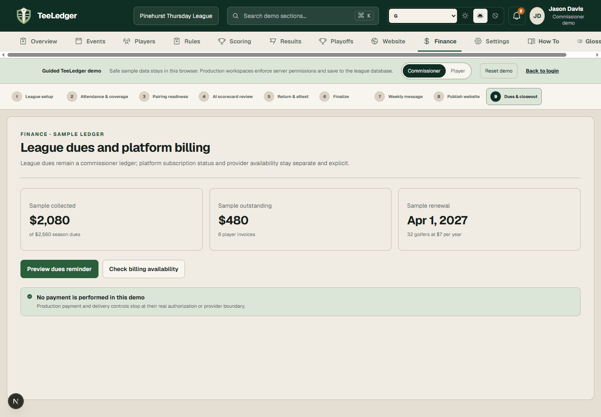Select step 9 Dues & closeout
601x417 pixels.
coord(514,96)
